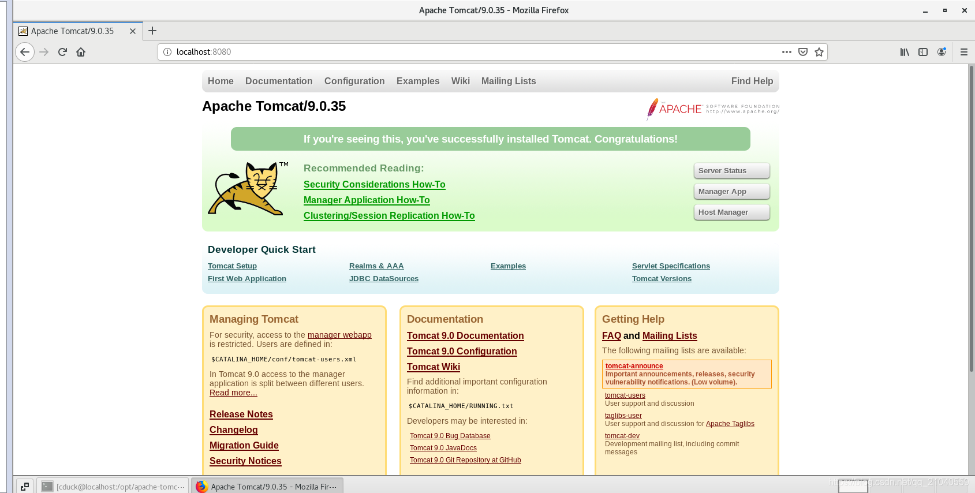Image resolution: width=975 pixels, height=493 pixels.
Task: Open a new tab with plus icon
Action: click(152, 31)
